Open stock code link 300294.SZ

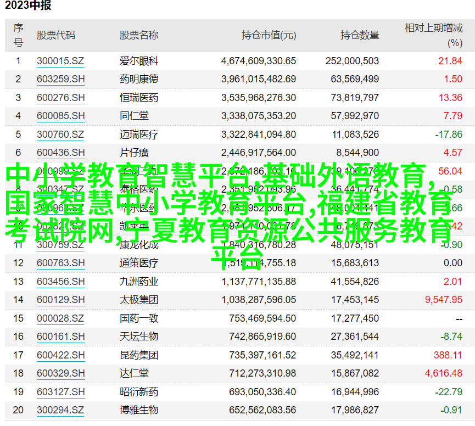(60, 410)
